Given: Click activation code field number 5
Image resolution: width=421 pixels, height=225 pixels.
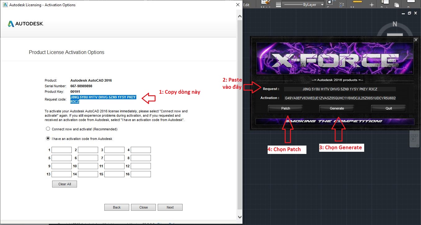Looking at the screenshot, I should pyautogui.click(x=61, y=158).
